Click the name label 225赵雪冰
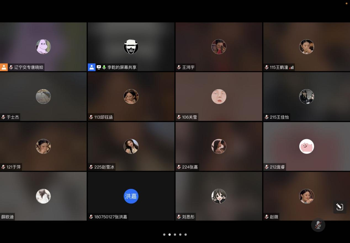The height and width of the screenshot is (243, 350). click(x=104, y=167)
